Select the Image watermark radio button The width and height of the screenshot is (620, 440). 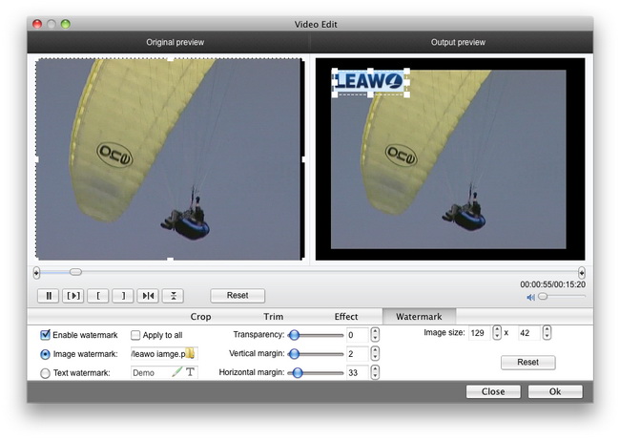click(45, 354)
